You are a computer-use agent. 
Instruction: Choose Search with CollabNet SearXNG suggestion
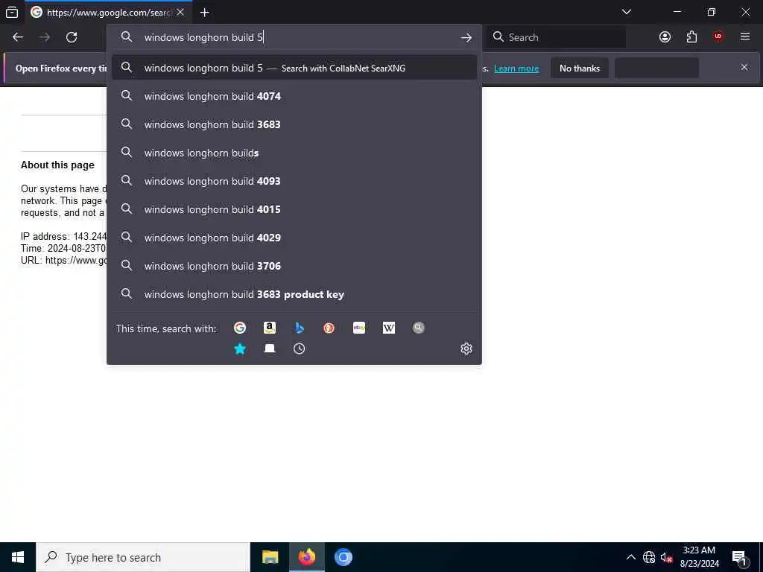(x=294, y=68)
